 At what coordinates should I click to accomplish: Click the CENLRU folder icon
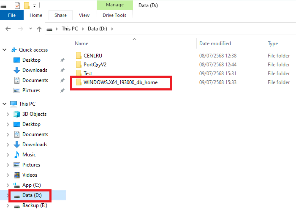79,55
